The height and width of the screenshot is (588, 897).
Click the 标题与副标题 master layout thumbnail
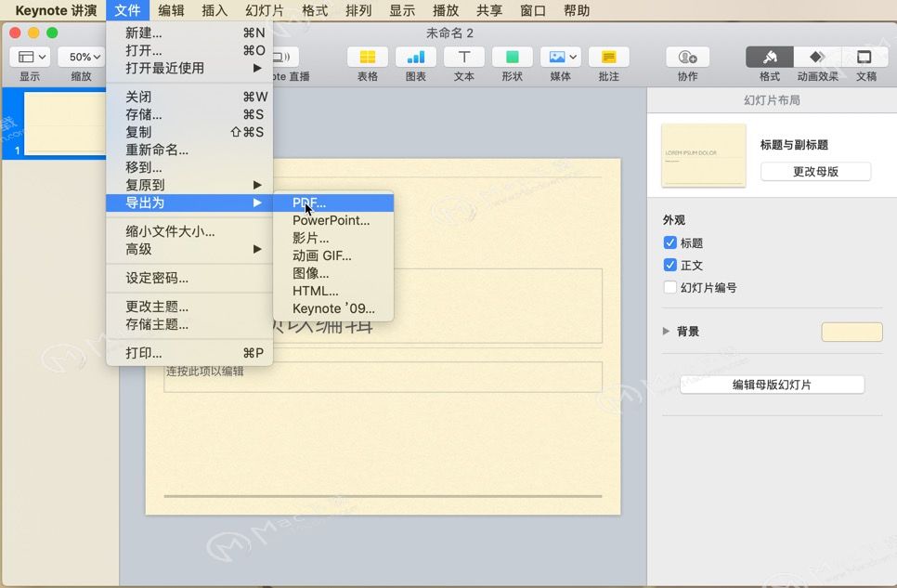(704, 155)
